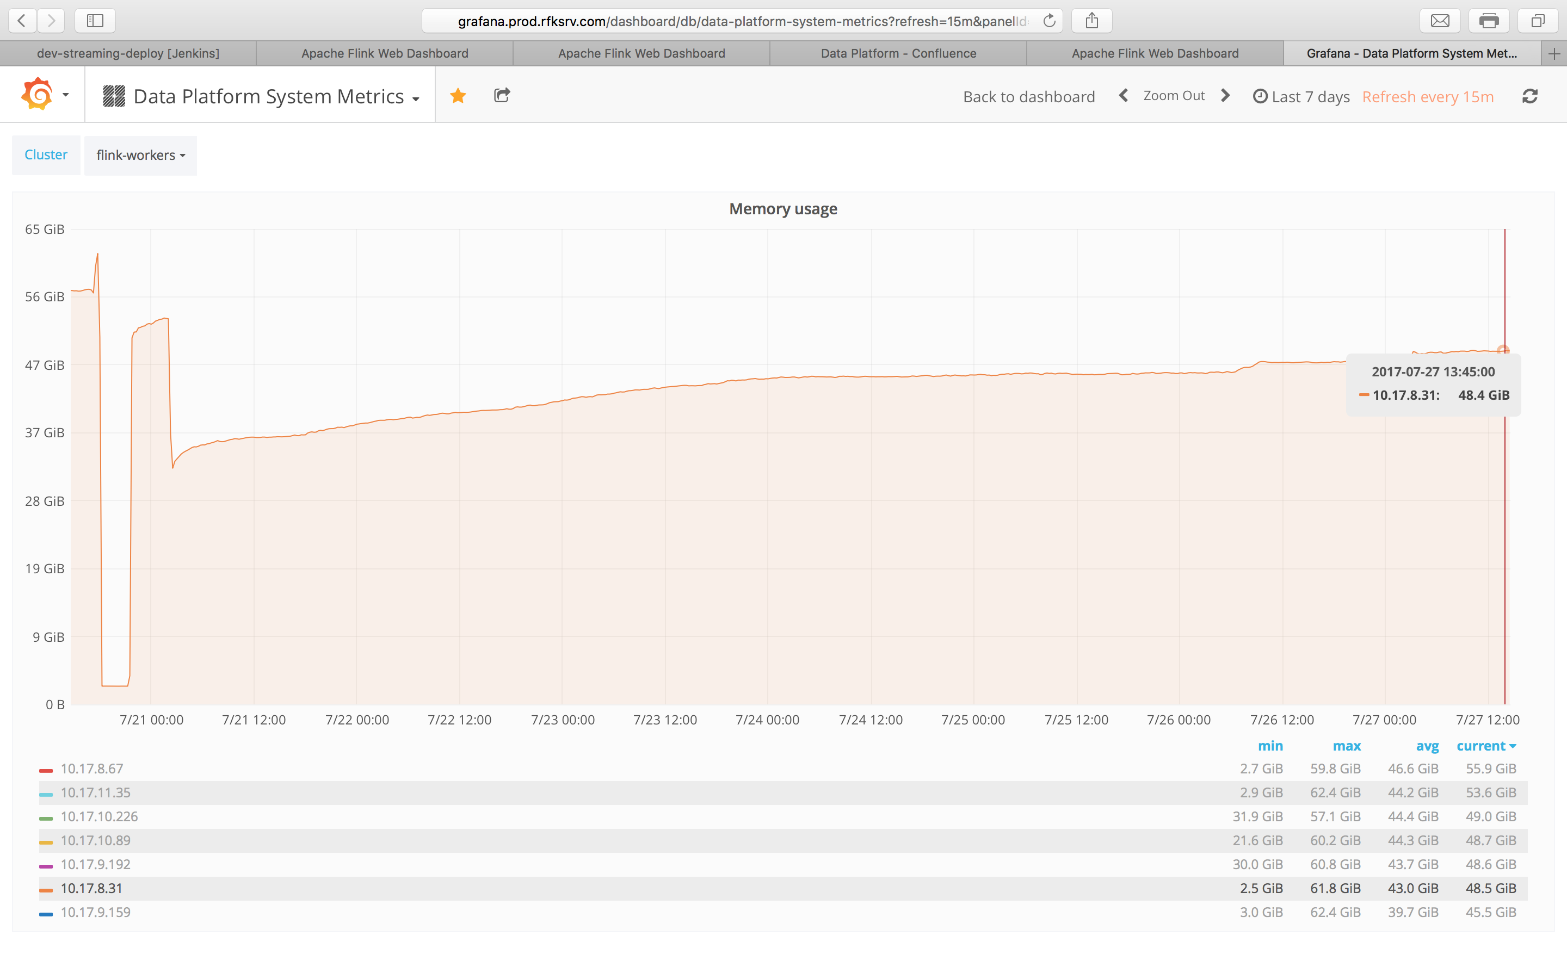The image size is (1567, 979).
Task: Click Back to dashboard link
Action: coord(1028,96)
